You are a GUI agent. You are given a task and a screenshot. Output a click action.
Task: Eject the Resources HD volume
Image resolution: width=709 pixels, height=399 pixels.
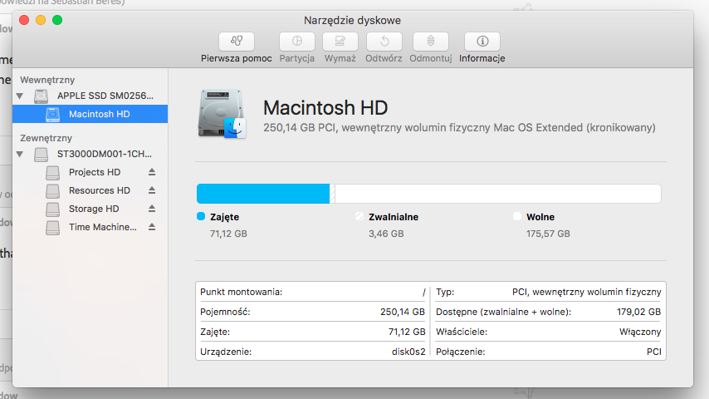[x=152, y=190]
